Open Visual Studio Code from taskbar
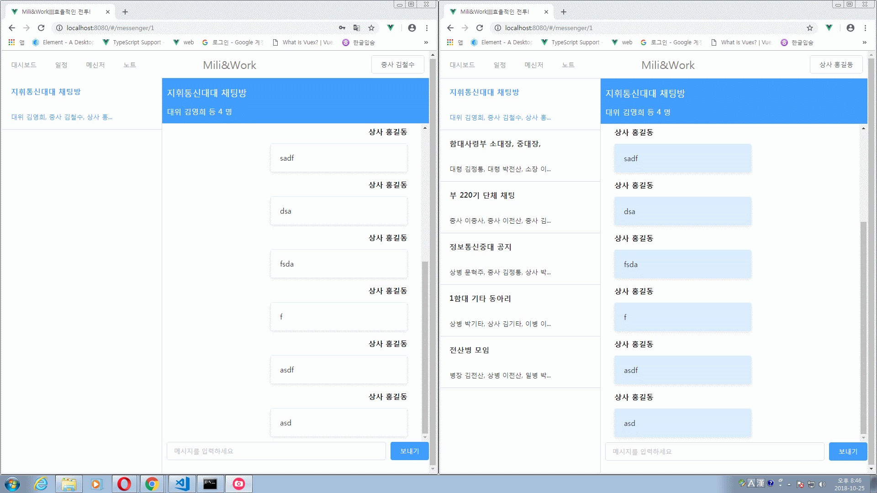877x493 pixels. coord(182,484)
